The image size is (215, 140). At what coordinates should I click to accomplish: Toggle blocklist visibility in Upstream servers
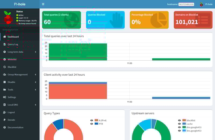coord(179,120)
